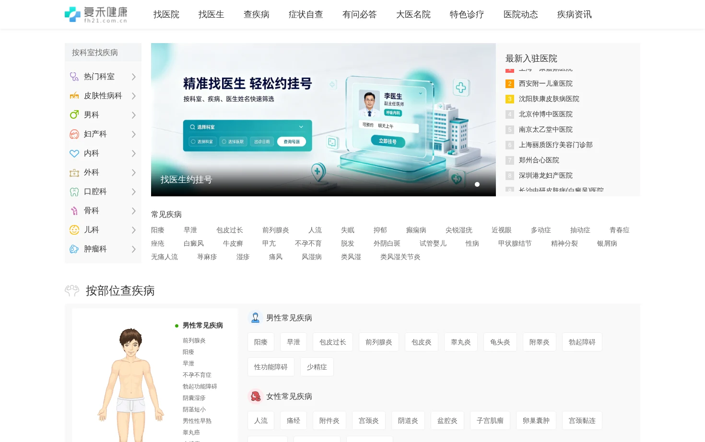Click the 男科 male symbol icon
705x442 pixels.
pos(74,115)
